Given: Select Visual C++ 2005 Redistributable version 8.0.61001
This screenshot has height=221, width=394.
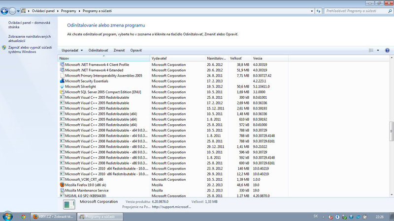Looking at the screenshot, I should point(173,97).
